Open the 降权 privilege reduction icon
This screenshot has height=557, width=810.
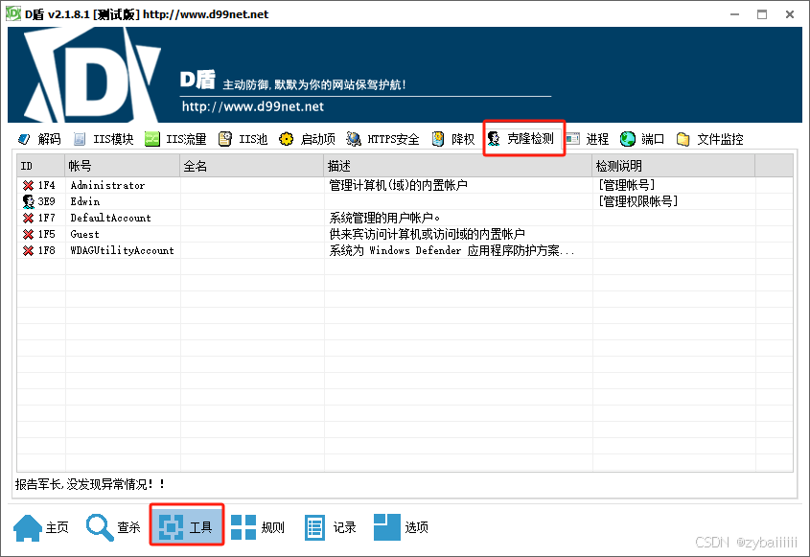tap(438, 139)
